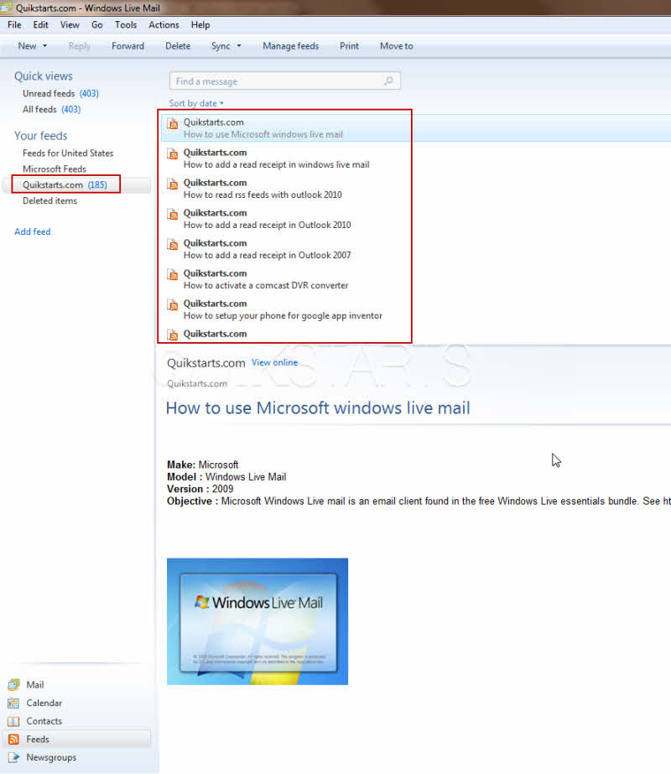Click Manage feeds in the toolbar
The height and width of the screenshot is (774, 671).
tap(291, 46)
